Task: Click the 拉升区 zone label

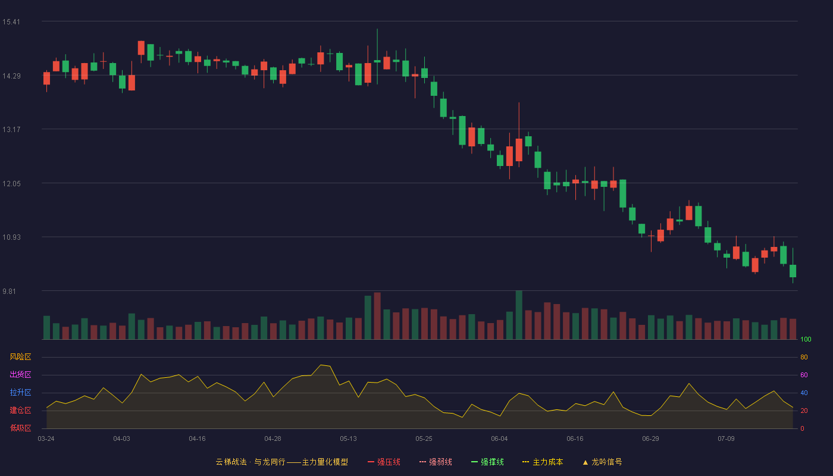Action: pyautogui.click(x=21, y=393)
